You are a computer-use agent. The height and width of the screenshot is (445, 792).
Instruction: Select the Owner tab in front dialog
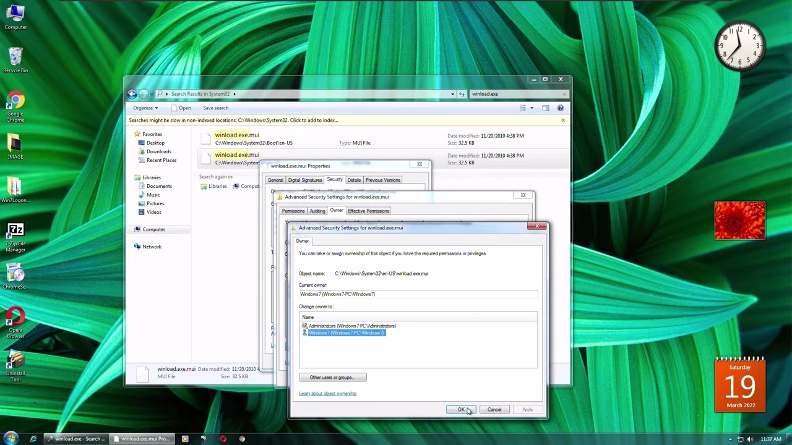point(302,241)
